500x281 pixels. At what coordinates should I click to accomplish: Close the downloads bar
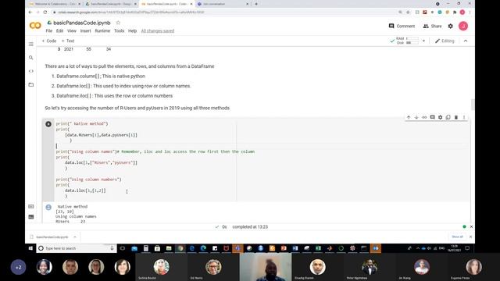(x=470, y=237)
